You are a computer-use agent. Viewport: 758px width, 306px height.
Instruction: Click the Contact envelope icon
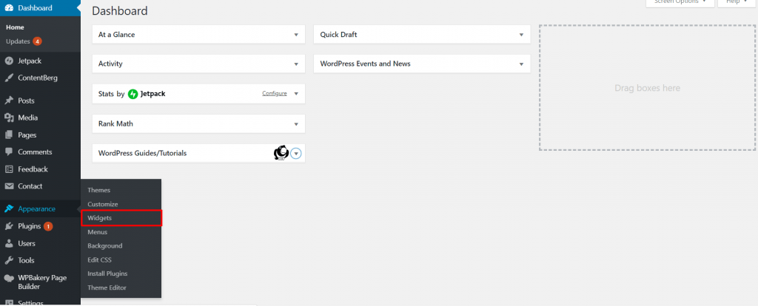[9, 186]
